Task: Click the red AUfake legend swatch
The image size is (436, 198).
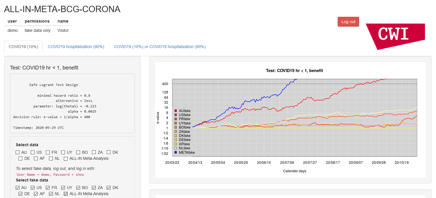Action: [176, 111]
